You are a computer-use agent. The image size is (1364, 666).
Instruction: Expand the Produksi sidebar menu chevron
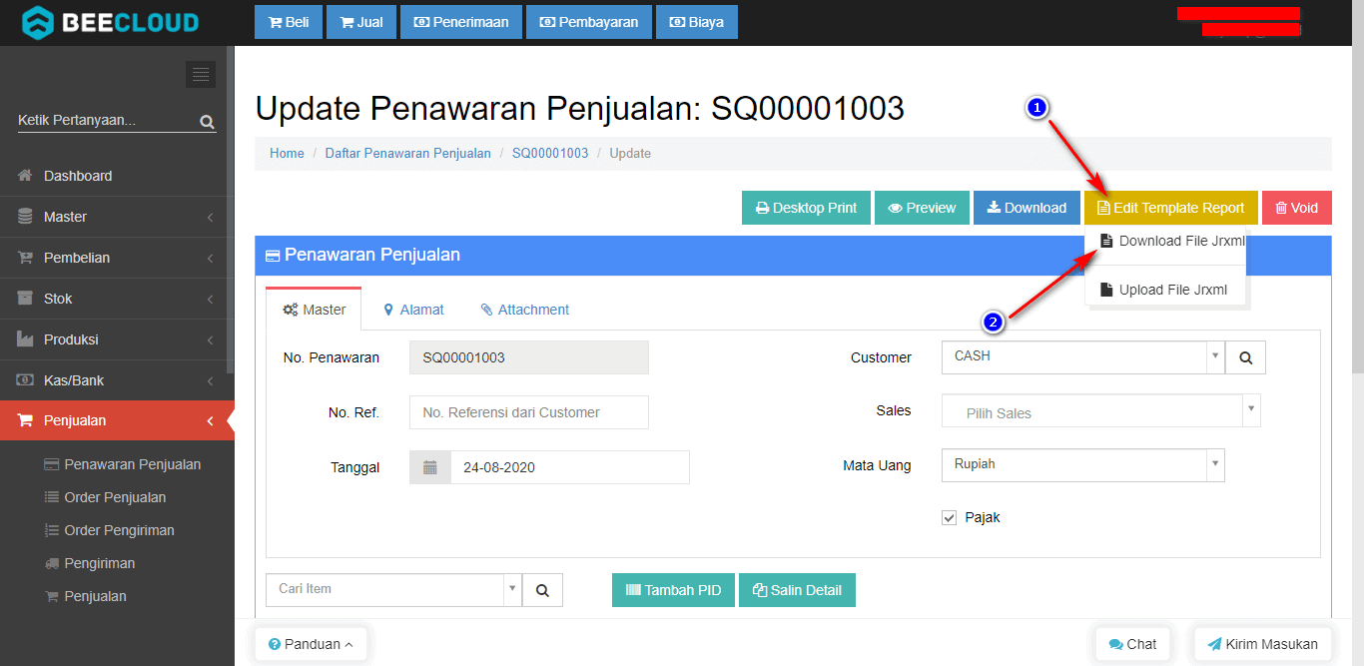click(210, 339)
